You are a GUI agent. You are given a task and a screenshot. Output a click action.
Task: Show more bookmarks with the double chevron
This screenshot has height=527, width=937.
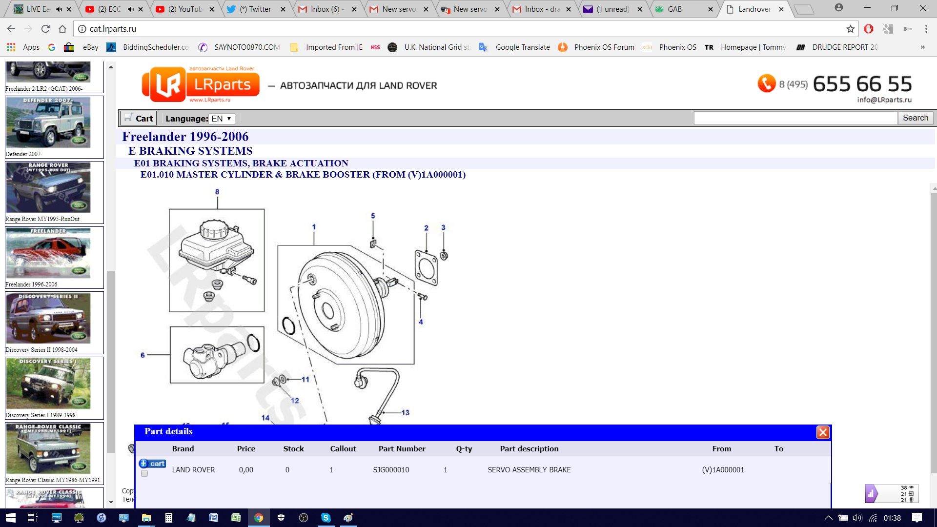[x=922, y=47]
